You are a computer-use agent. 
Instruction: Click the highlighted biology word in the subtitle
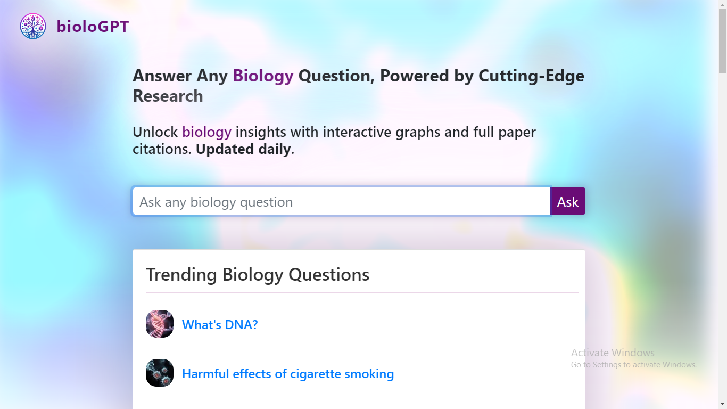tap(206, 132)
